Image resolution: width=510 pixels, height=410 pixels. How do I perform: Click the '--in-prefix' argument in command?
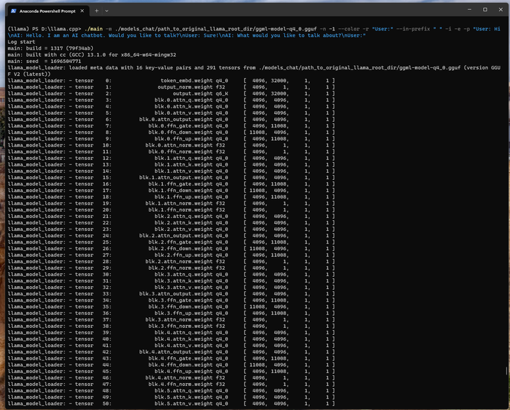(x=413, y=29)
